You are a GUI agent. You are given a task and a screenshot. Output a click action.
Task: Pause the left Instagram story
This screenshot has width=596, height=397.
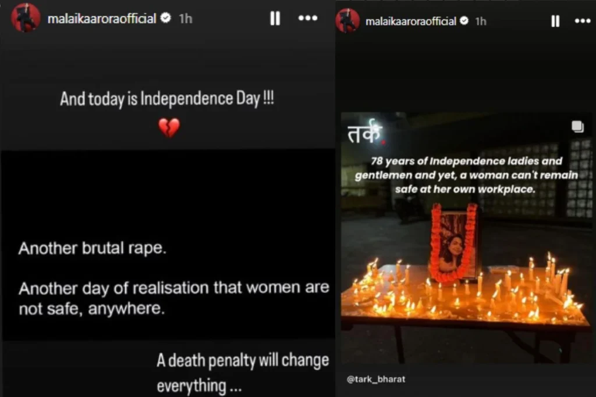(x=275, y=18)
